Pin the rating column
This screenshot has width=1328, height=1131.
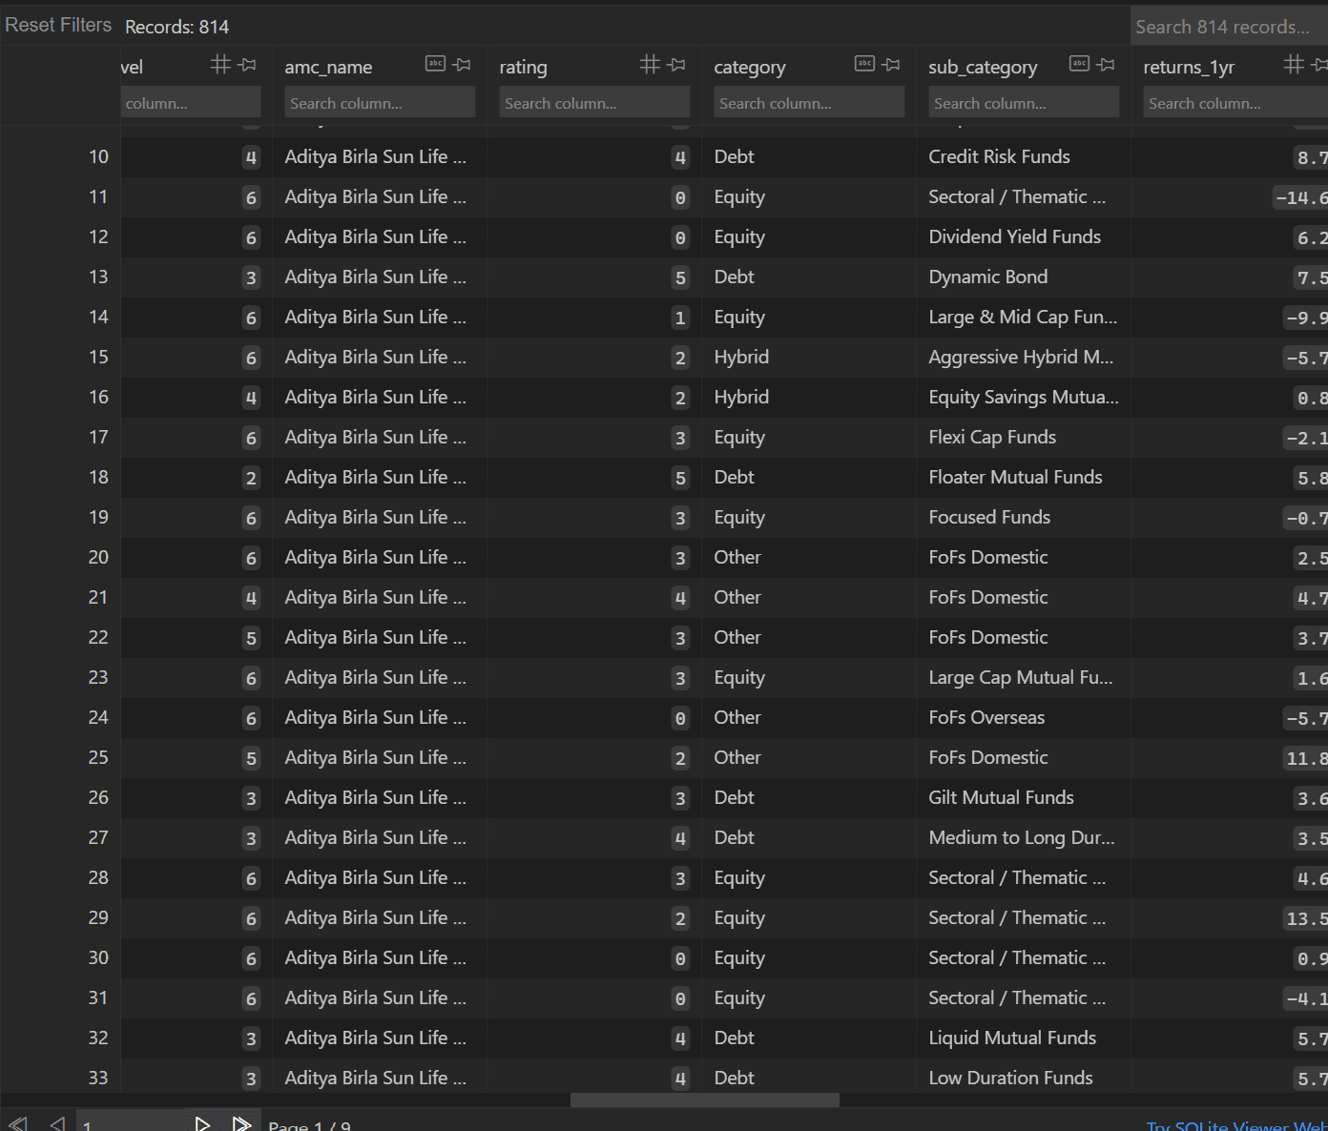[677, 65]
